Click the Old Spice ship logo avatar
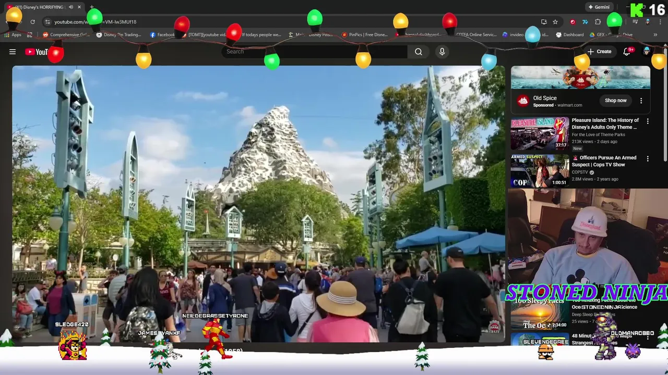The height and width of the screenshot is (375, 668). click(523, 101)
